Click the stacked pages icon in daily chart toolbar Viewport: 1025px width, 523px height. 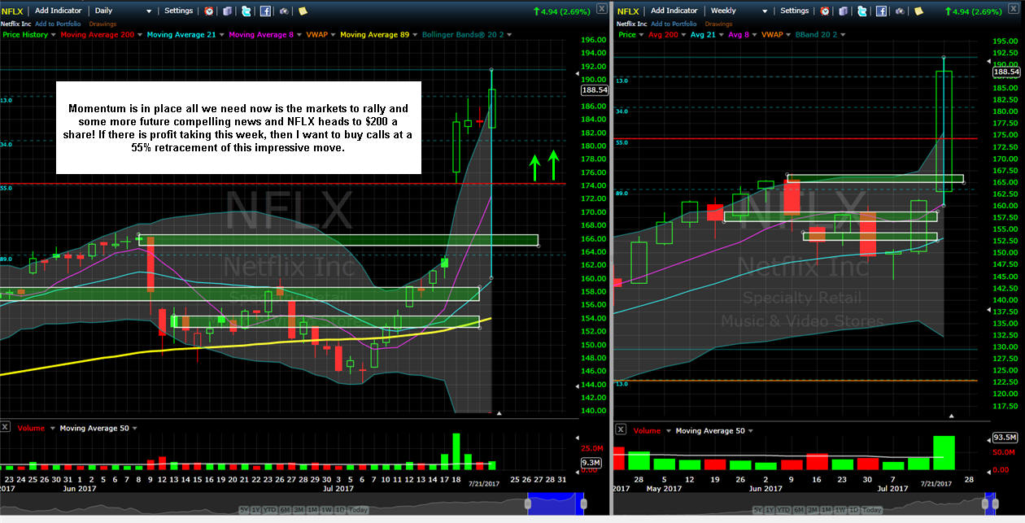pyautogui.click(x=227, y=11)
